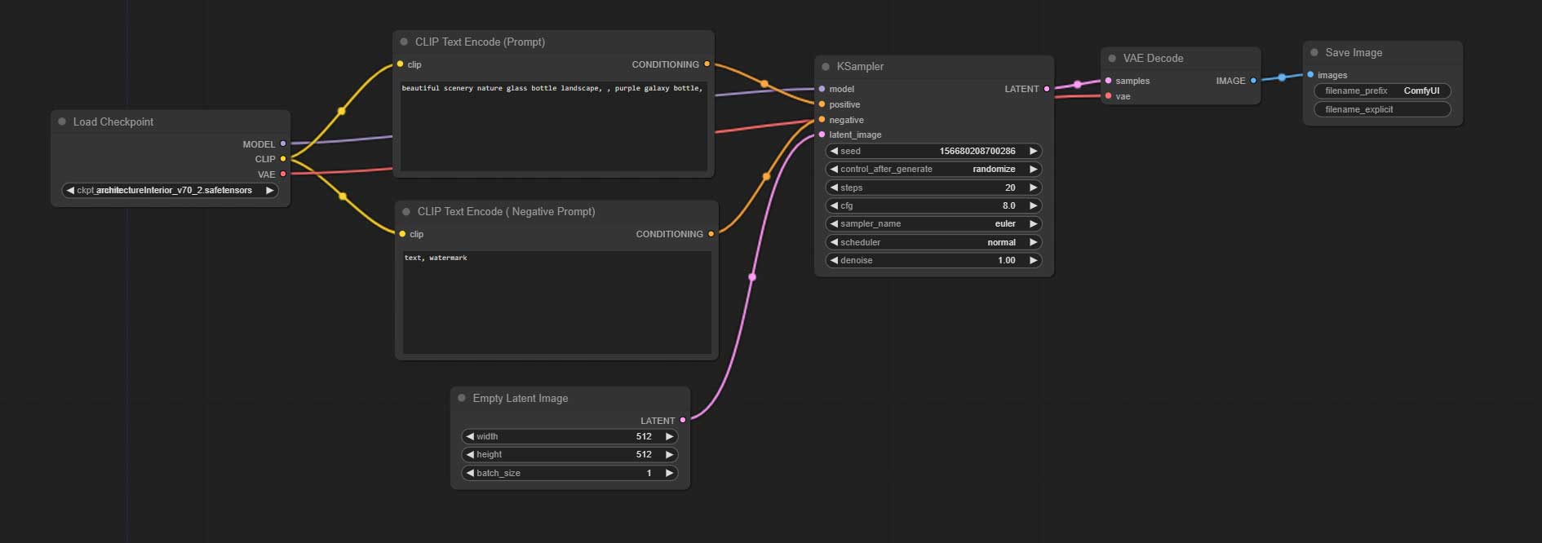Image resolution: width=1542 pixels, height=543 pixels.
Task: Click the VAE Decode node collapse dot
Action: click(x=1112, y=59)
